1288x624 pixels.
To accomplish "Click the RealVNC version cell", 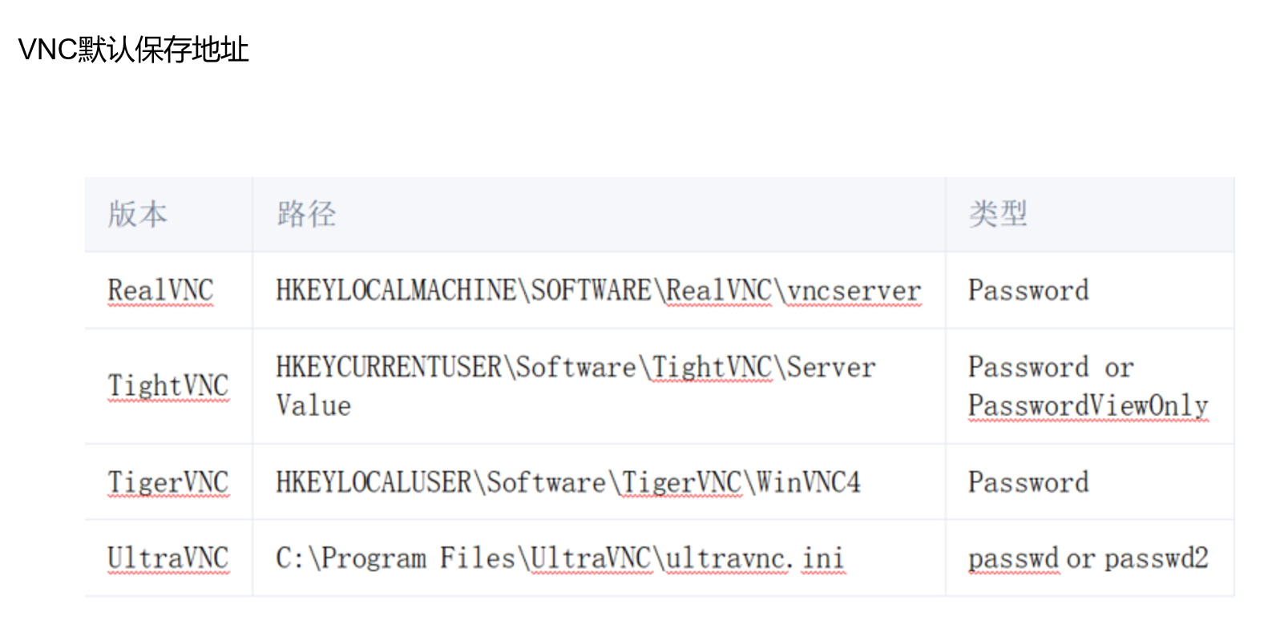I will tap(160, 290).
